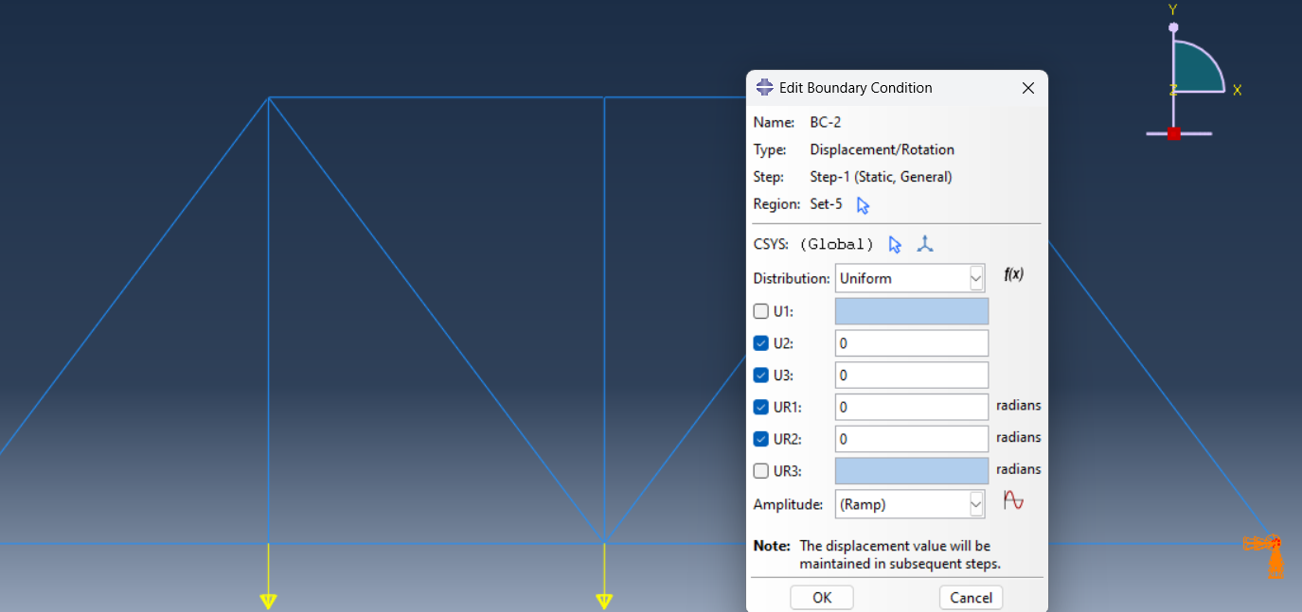
Task: Click the "(Global)" CSYS text
Action: (837, 244)
